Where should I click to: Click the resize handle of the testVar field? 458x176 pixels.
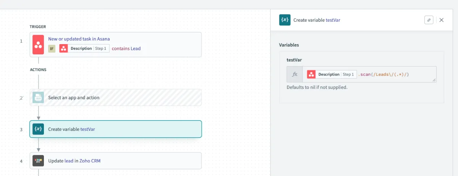pos(434,80)
